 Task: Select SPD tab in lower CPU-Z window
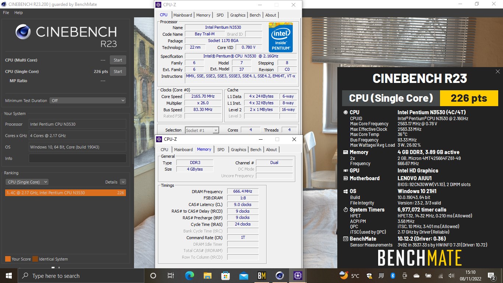pos(221,150)
